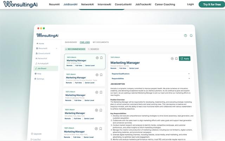Dismiss the job in the detail panel
This screenshot has height=141, width=225.
click(172, 59)
